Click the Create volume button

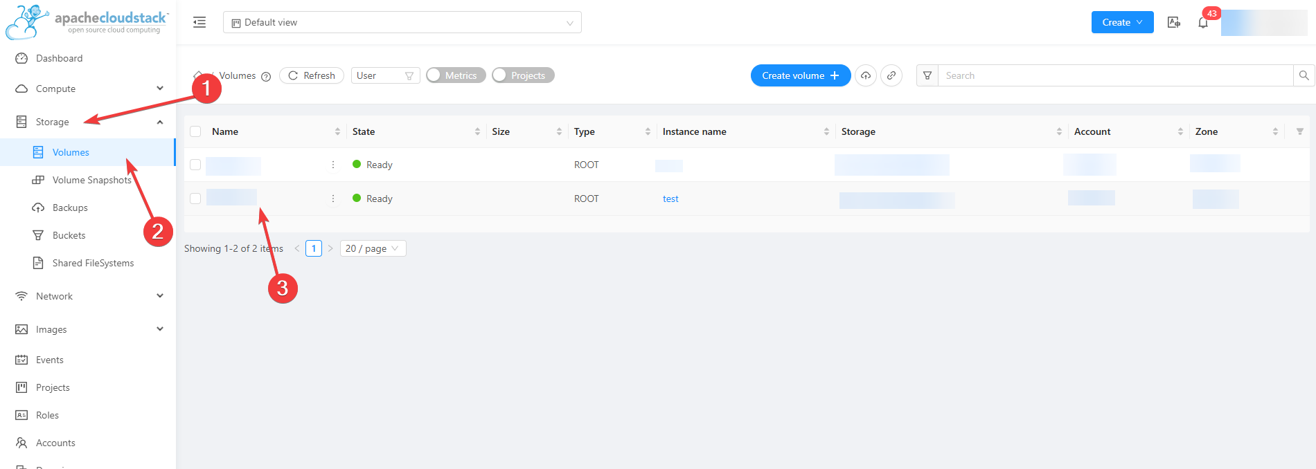point(800,75)
